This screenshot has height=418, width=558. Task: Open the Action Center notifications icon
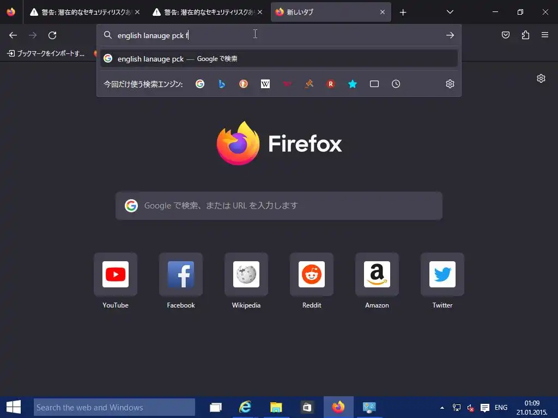(484, 408)
